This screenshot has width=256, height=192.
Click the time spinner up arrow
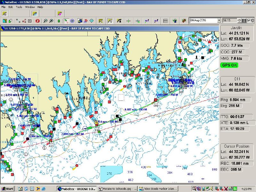239,19
